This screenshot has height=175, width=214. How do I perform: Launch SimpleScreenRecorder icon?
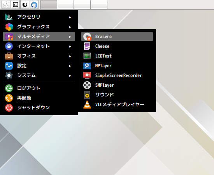pos(87,75)
